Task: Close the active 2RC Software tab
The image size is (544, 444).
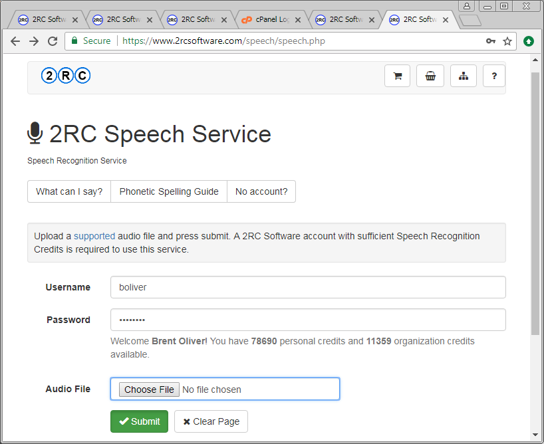Action: coord(446,20)
